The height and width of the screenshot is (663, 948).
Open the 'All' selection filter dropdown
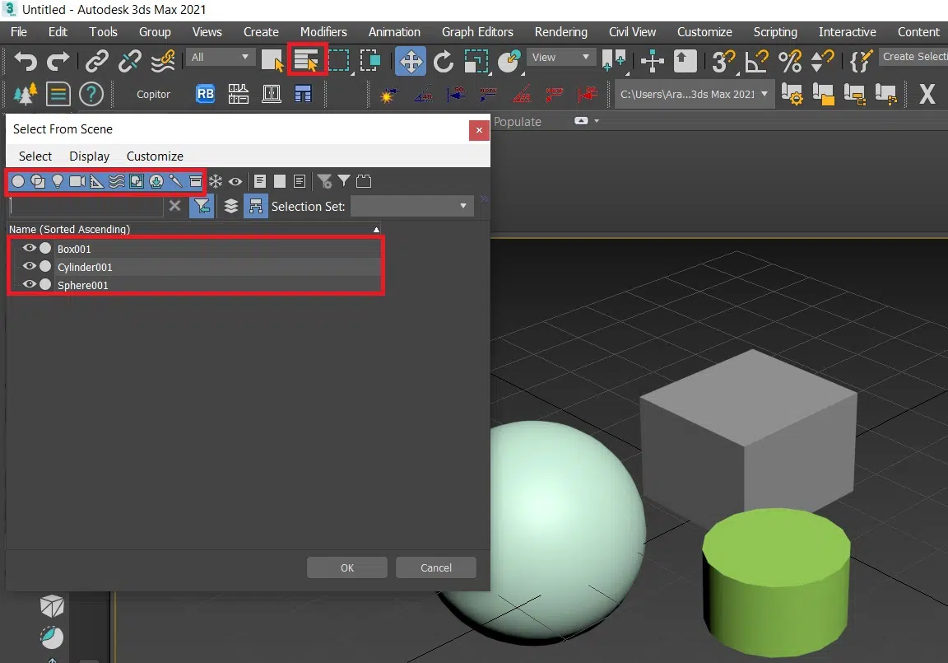(x=221, y=57)
